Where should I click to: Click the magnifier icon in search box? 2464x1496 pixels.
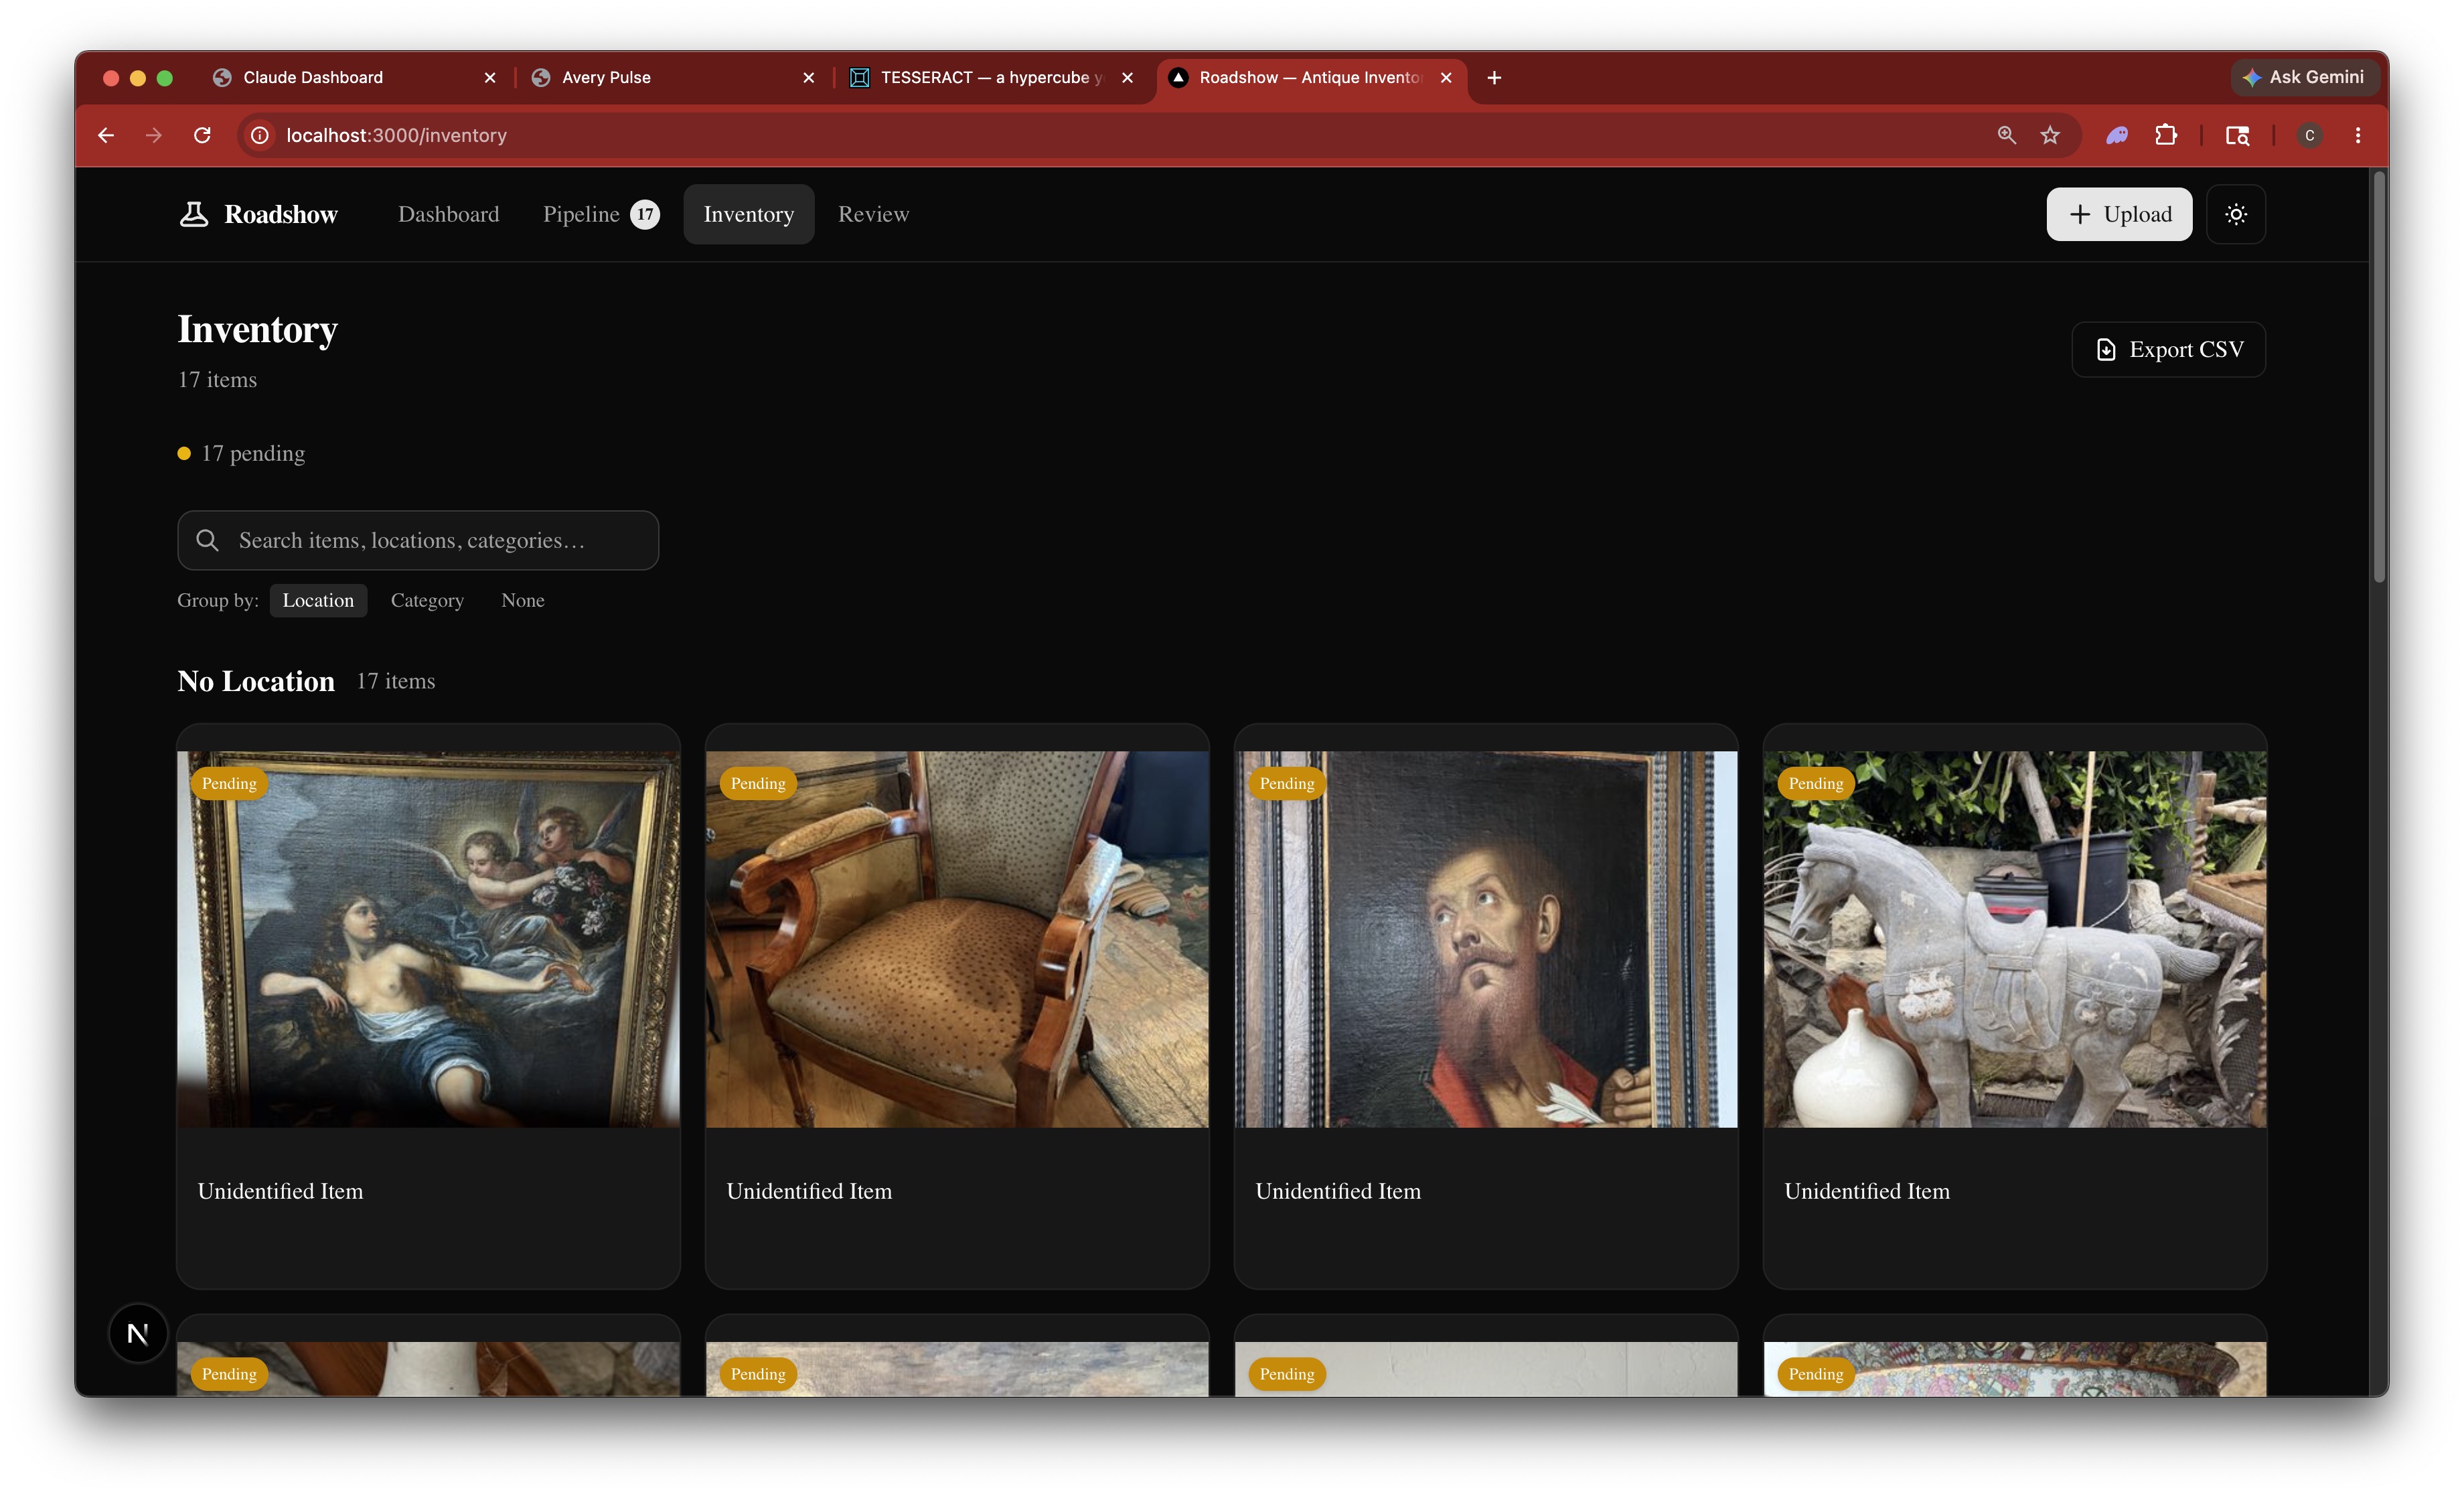tap(207, 540)
